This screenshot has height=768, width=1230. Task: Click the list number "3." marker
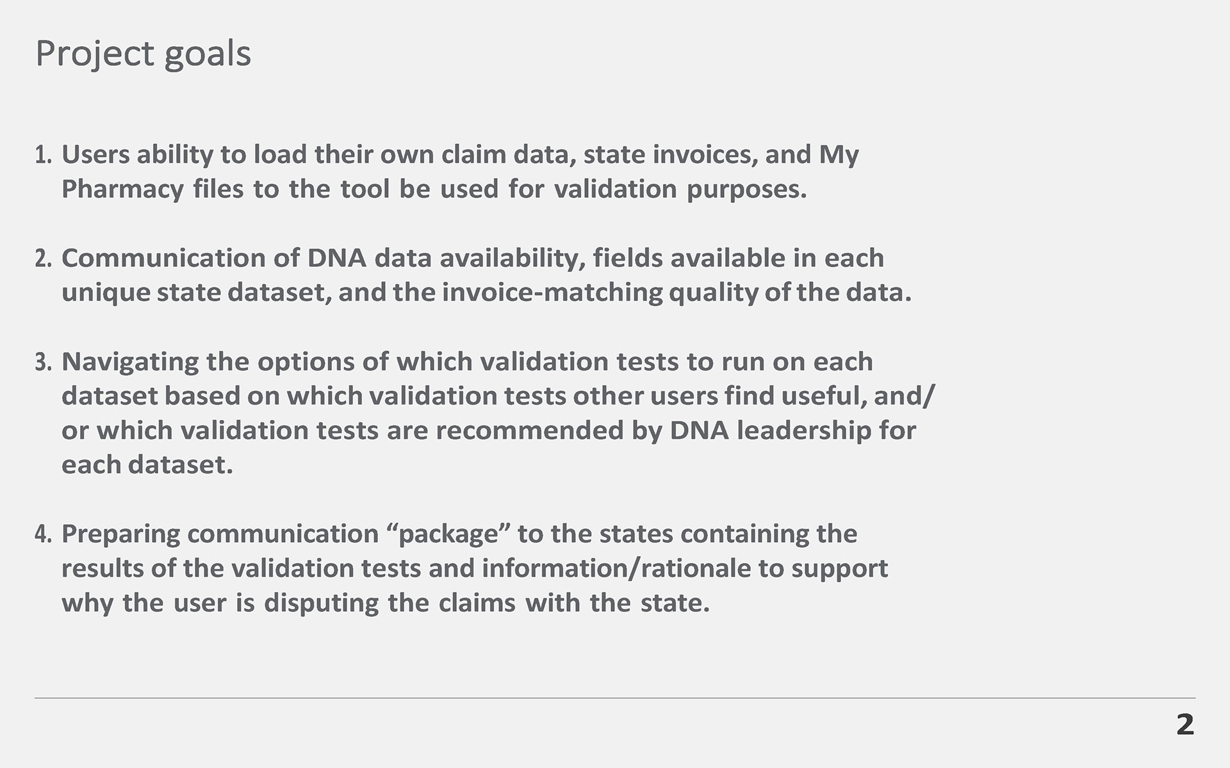pos(43,362)
